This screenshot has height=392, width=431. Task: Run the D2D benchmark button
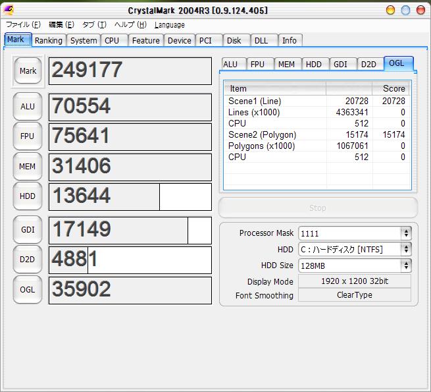coord(28,260)
